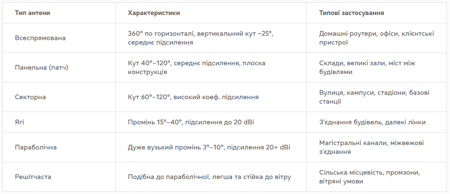Click the 'З'єднання будівель, далекі лінки' cell

coord(372,122)
